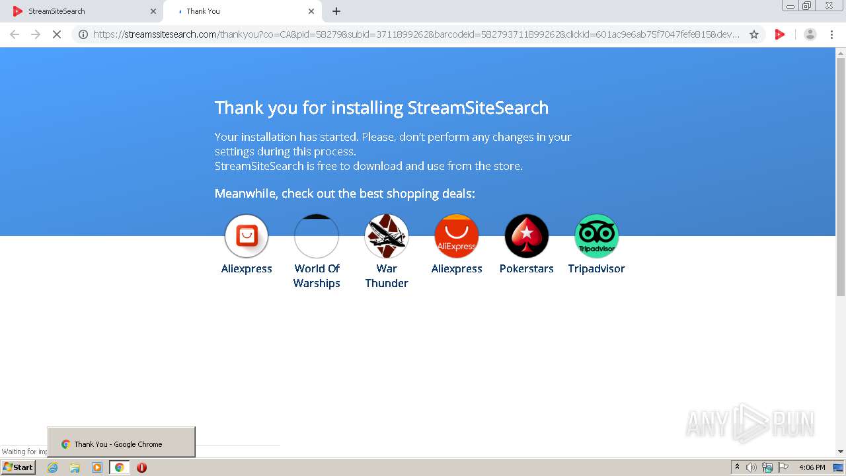Stop loading the page
The image size is (846, 476).
tap(57, 34)
